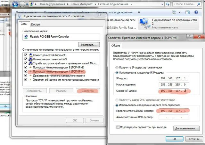
Task: Click the refresh button beside address bar
Action: point(168,4)
